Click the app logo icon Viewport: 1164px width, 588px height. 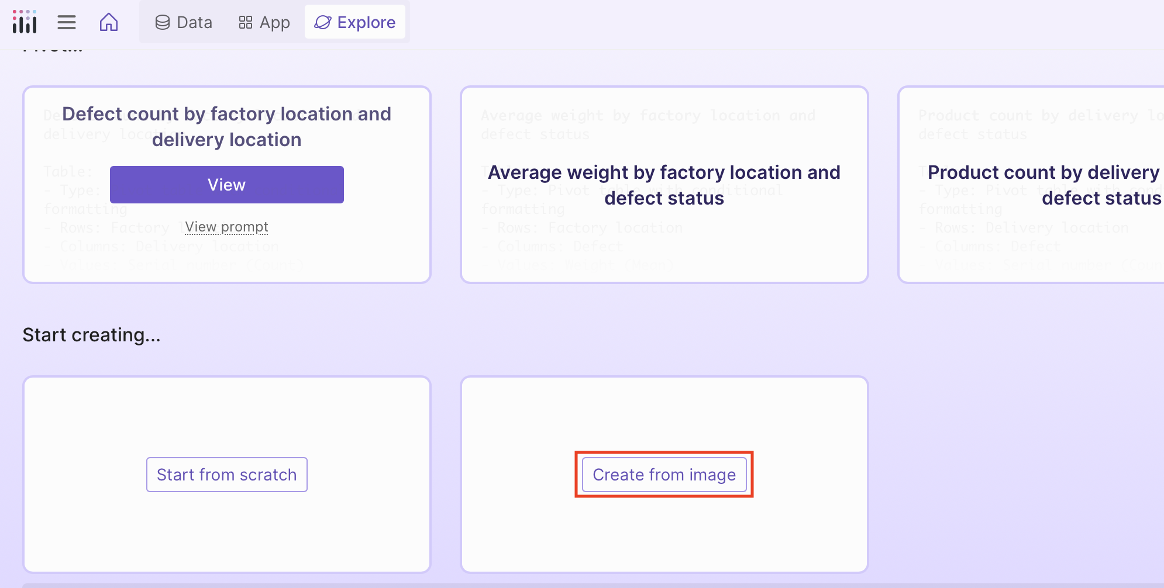24,22
